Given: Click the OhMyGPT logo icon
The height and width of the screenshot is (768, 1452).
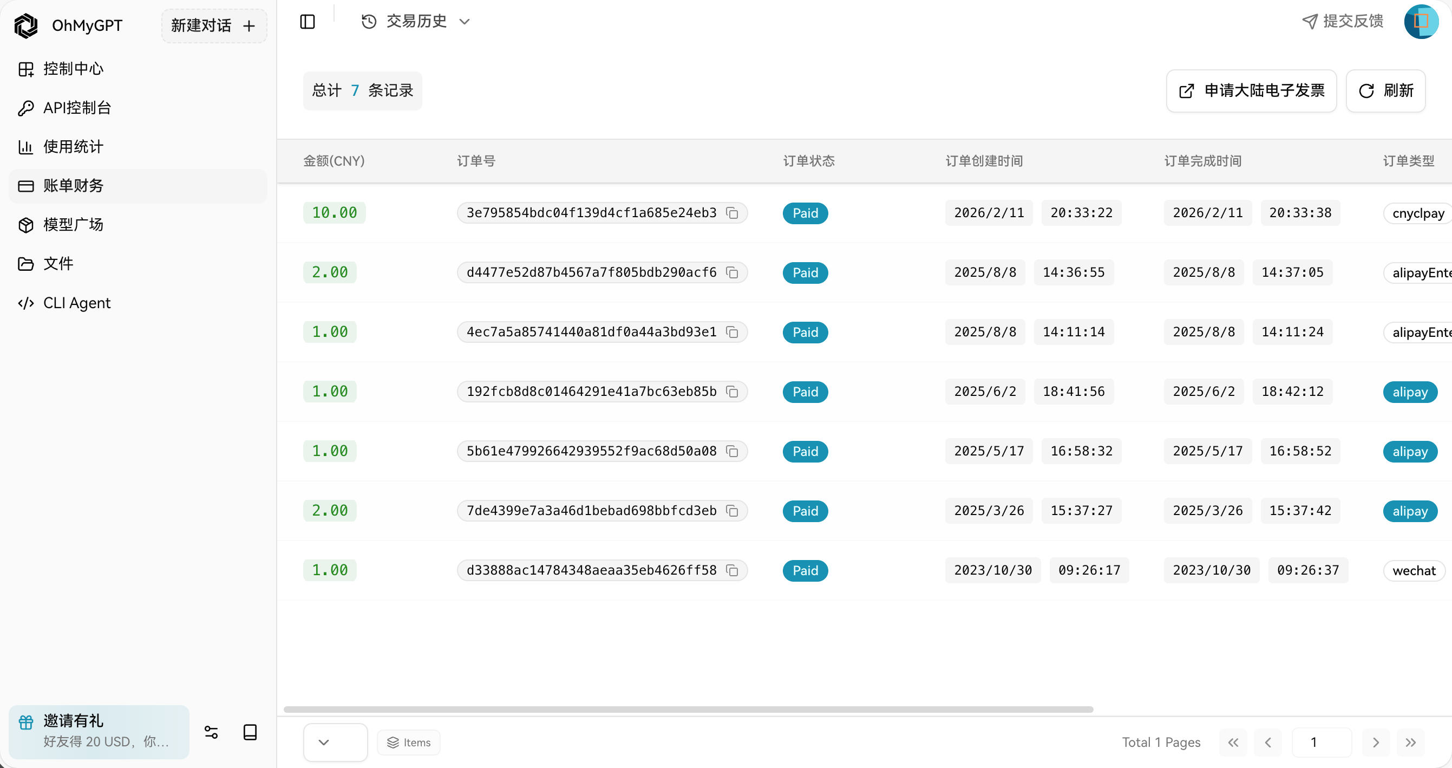Looking at the screenshot, I should (26, 26).
